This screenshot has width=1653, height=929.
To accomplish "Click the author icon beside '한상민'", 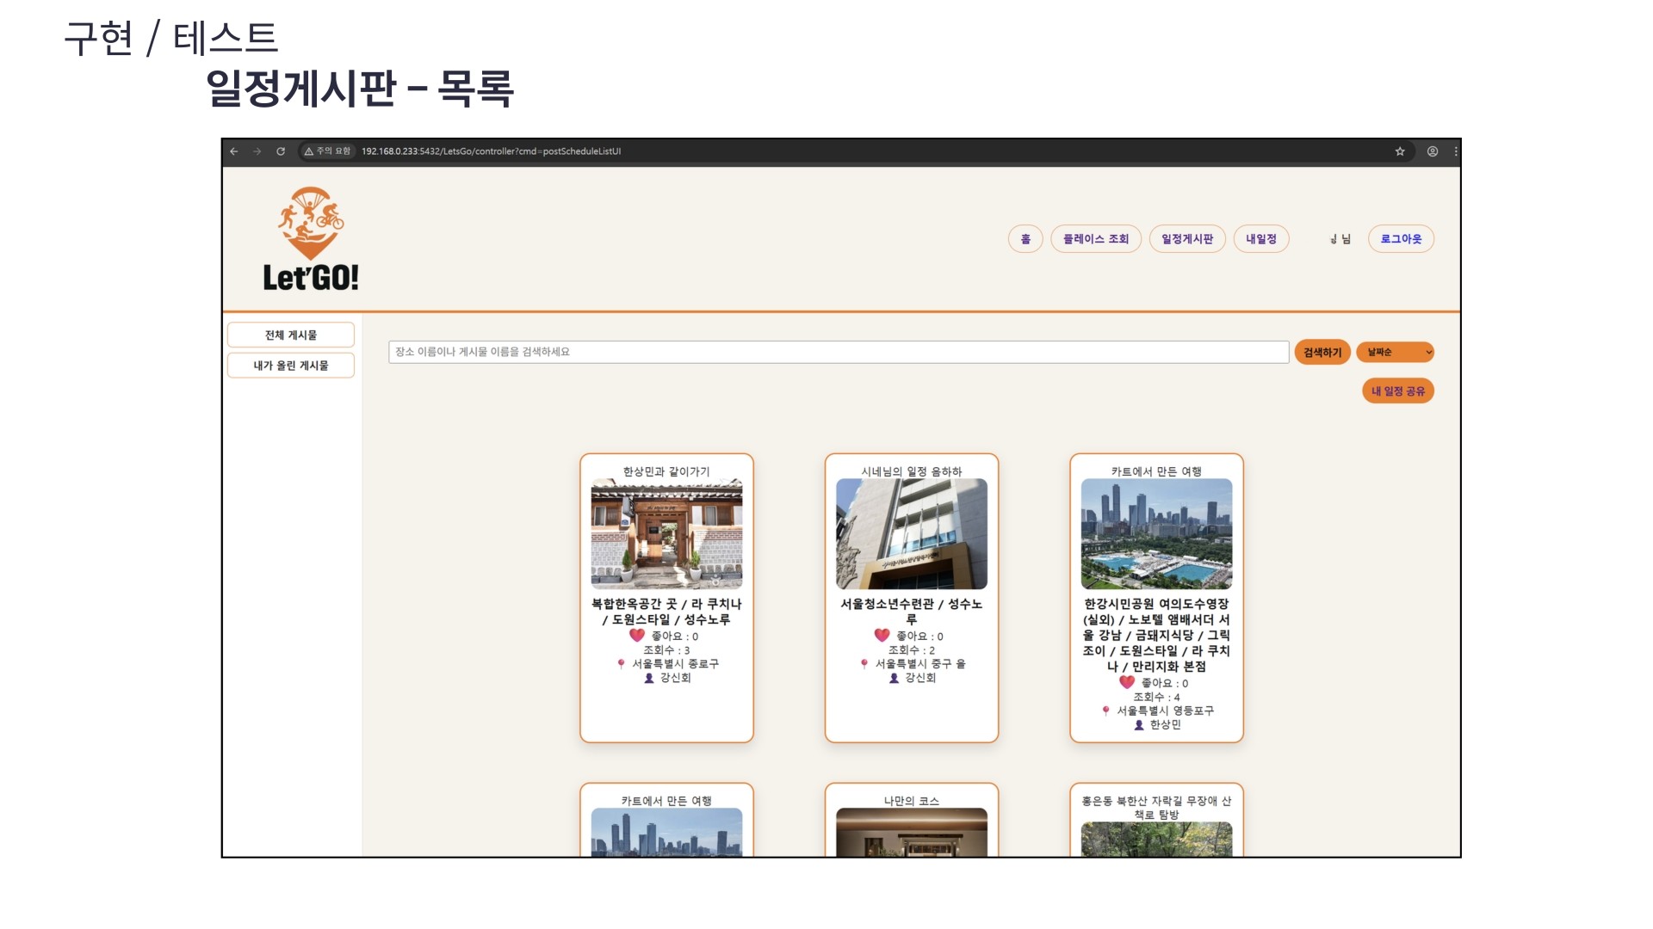I will point(1139,725).
